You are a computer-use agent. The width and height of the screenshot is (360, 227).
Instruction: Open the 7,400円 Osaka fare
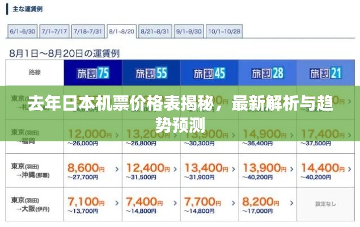pyautogui.click(x=144, y=202)
